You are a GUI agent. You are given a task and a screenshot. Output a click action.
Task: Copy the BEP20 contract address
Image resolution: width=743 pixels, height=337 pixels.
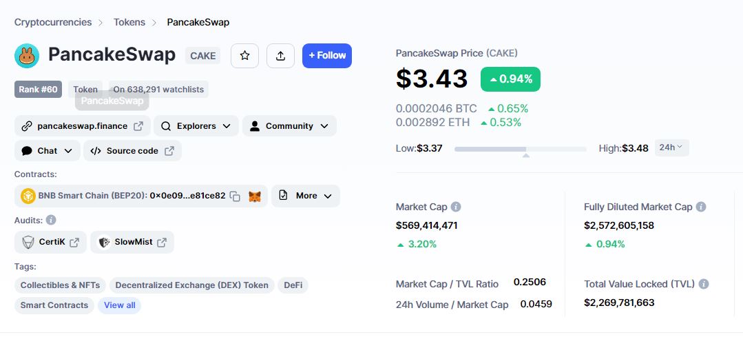(x=235, y=196)
